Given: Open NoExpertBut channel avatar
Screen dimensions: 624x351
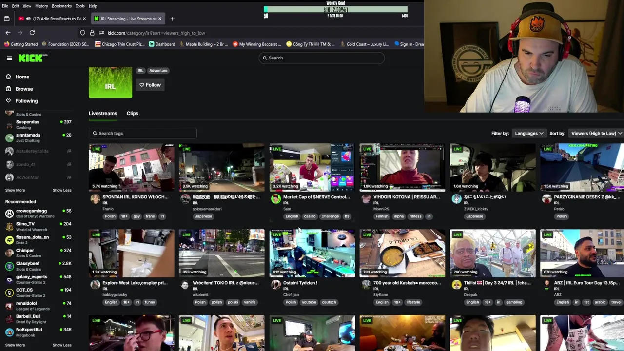Looking at the screenshot, I should click(9, 332).
